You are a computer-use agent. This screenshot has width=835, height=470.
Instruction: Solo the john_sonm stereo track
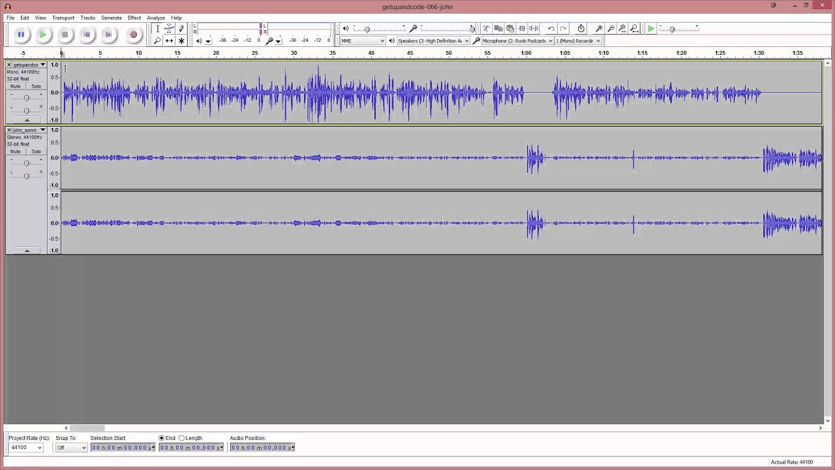click(x=36, y=151)
